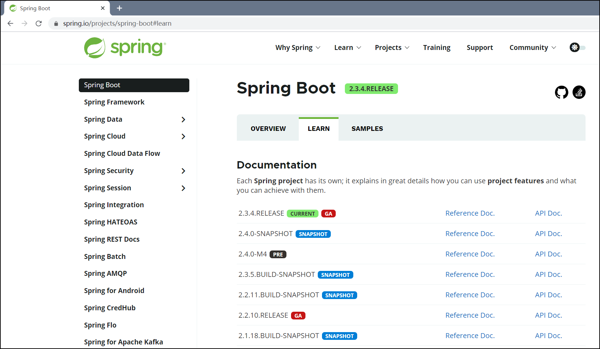The width and height of the screenshot is (600, 349).
Task: Open API Doc. for 2.1.18.BUILD-SNAPSHOT
Action: [x=549, y=336]
